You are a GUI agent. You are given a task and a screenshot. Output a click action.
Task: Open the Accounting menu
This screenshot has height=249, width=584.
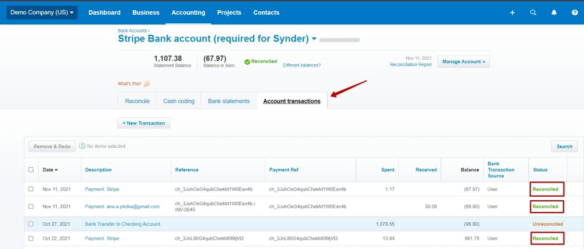coord(188,13)
